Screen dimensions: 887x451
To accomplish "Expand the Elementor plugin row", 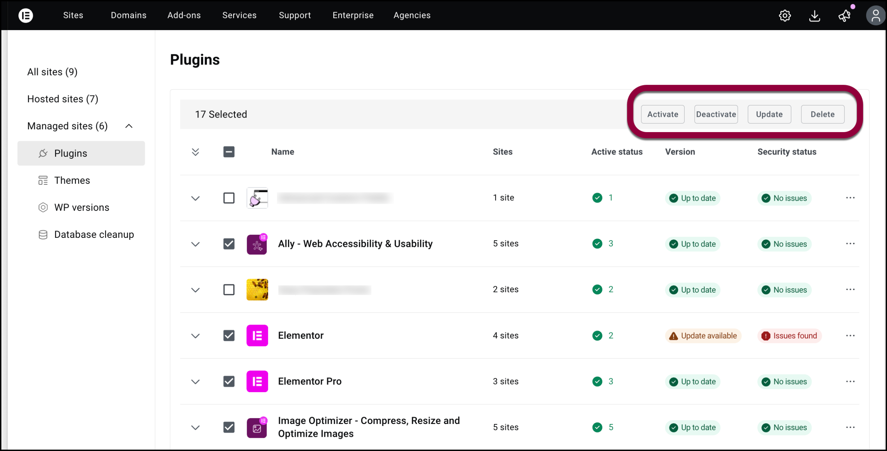I will point(195,336).
